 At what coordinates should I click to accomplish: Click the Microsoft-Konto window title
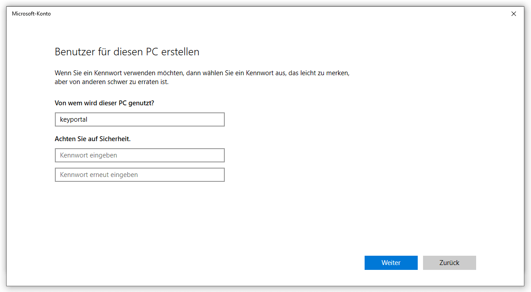point(31,14)
